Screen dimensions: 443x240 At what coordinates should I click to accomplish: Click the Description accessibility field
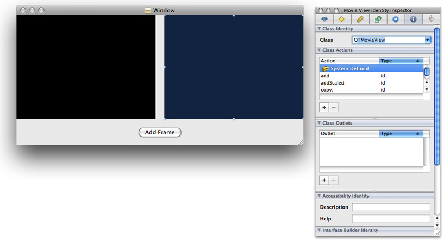pyautogui.click(x=391, y=207)
